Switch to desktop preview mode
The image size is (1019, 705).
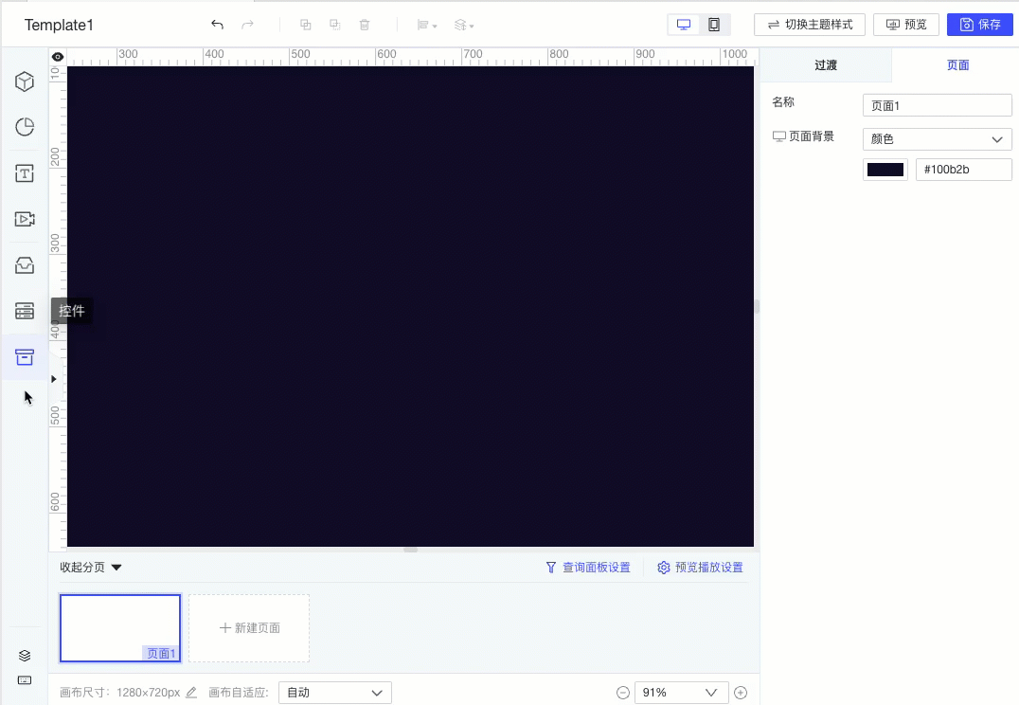tap(684, 24)
